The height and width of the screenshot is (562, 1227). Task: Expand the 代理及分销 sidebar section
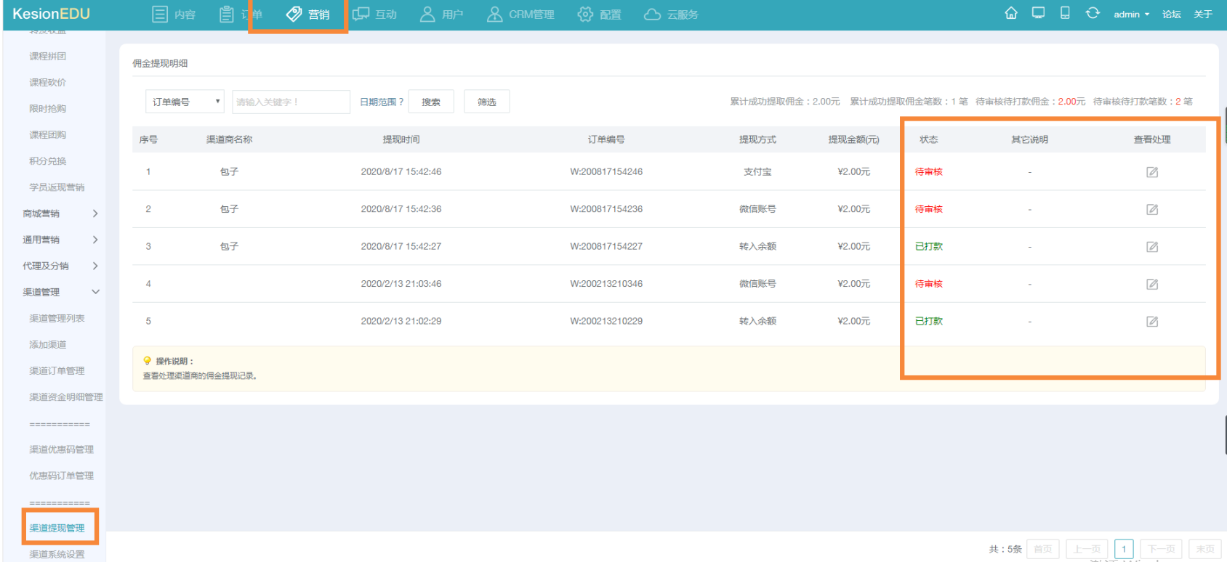60,266
